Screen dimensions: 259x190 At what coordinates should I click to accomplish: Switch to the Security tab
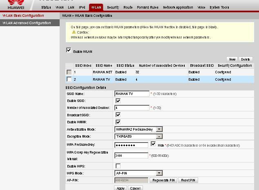113,7
